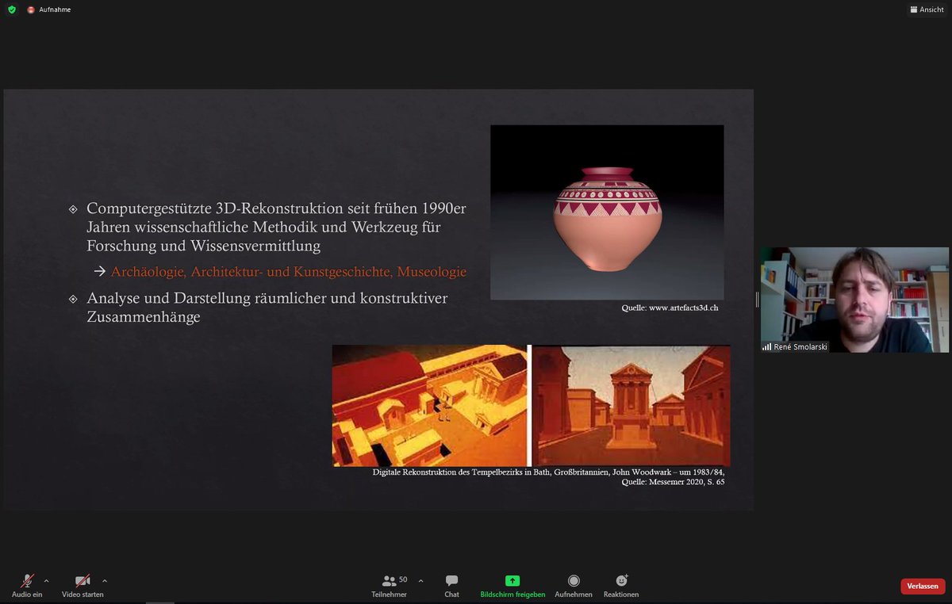Screen dimensions: 952x604
Task: Click the bullet Analyse und Darstellung räumlicher
Action: (267, 308)
